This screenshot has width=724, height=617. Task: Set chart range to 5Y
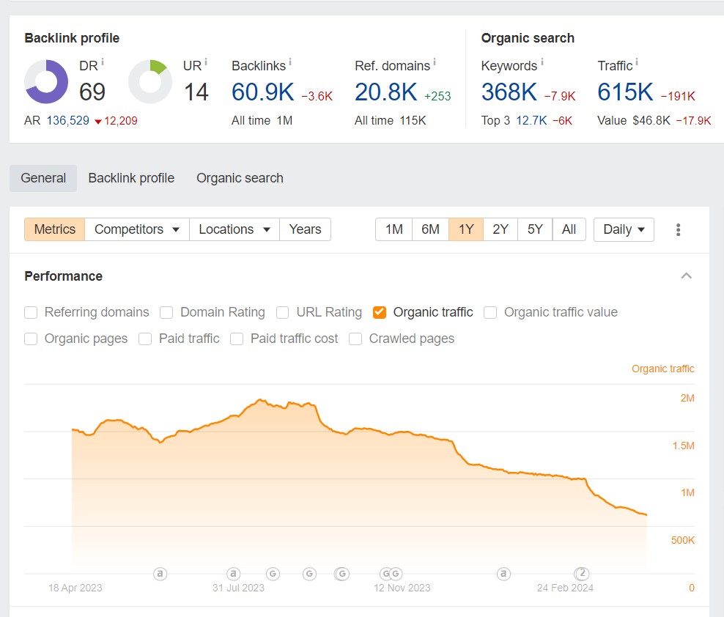point(535,229)
